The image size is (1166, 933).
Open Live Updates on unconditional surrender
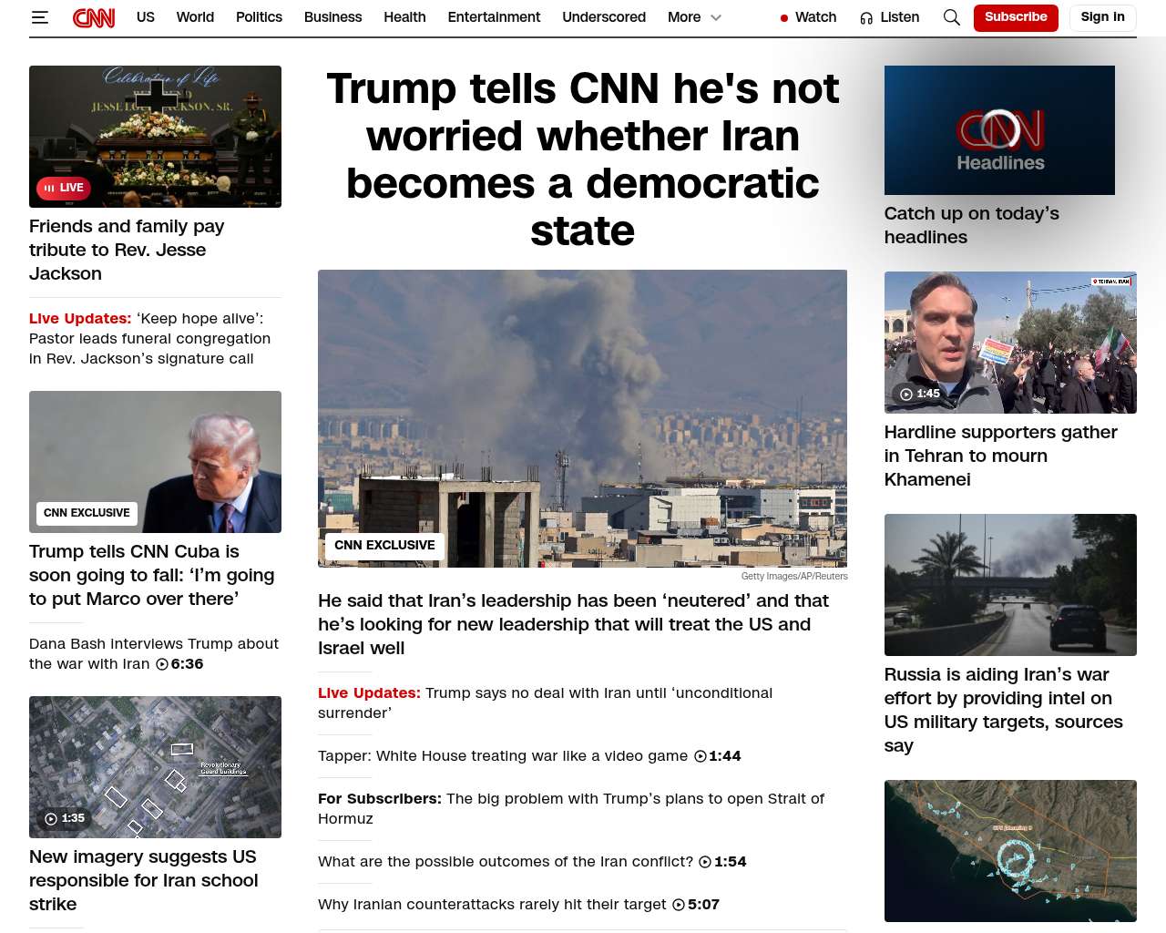pyautogui.click(x=545, y=702)
